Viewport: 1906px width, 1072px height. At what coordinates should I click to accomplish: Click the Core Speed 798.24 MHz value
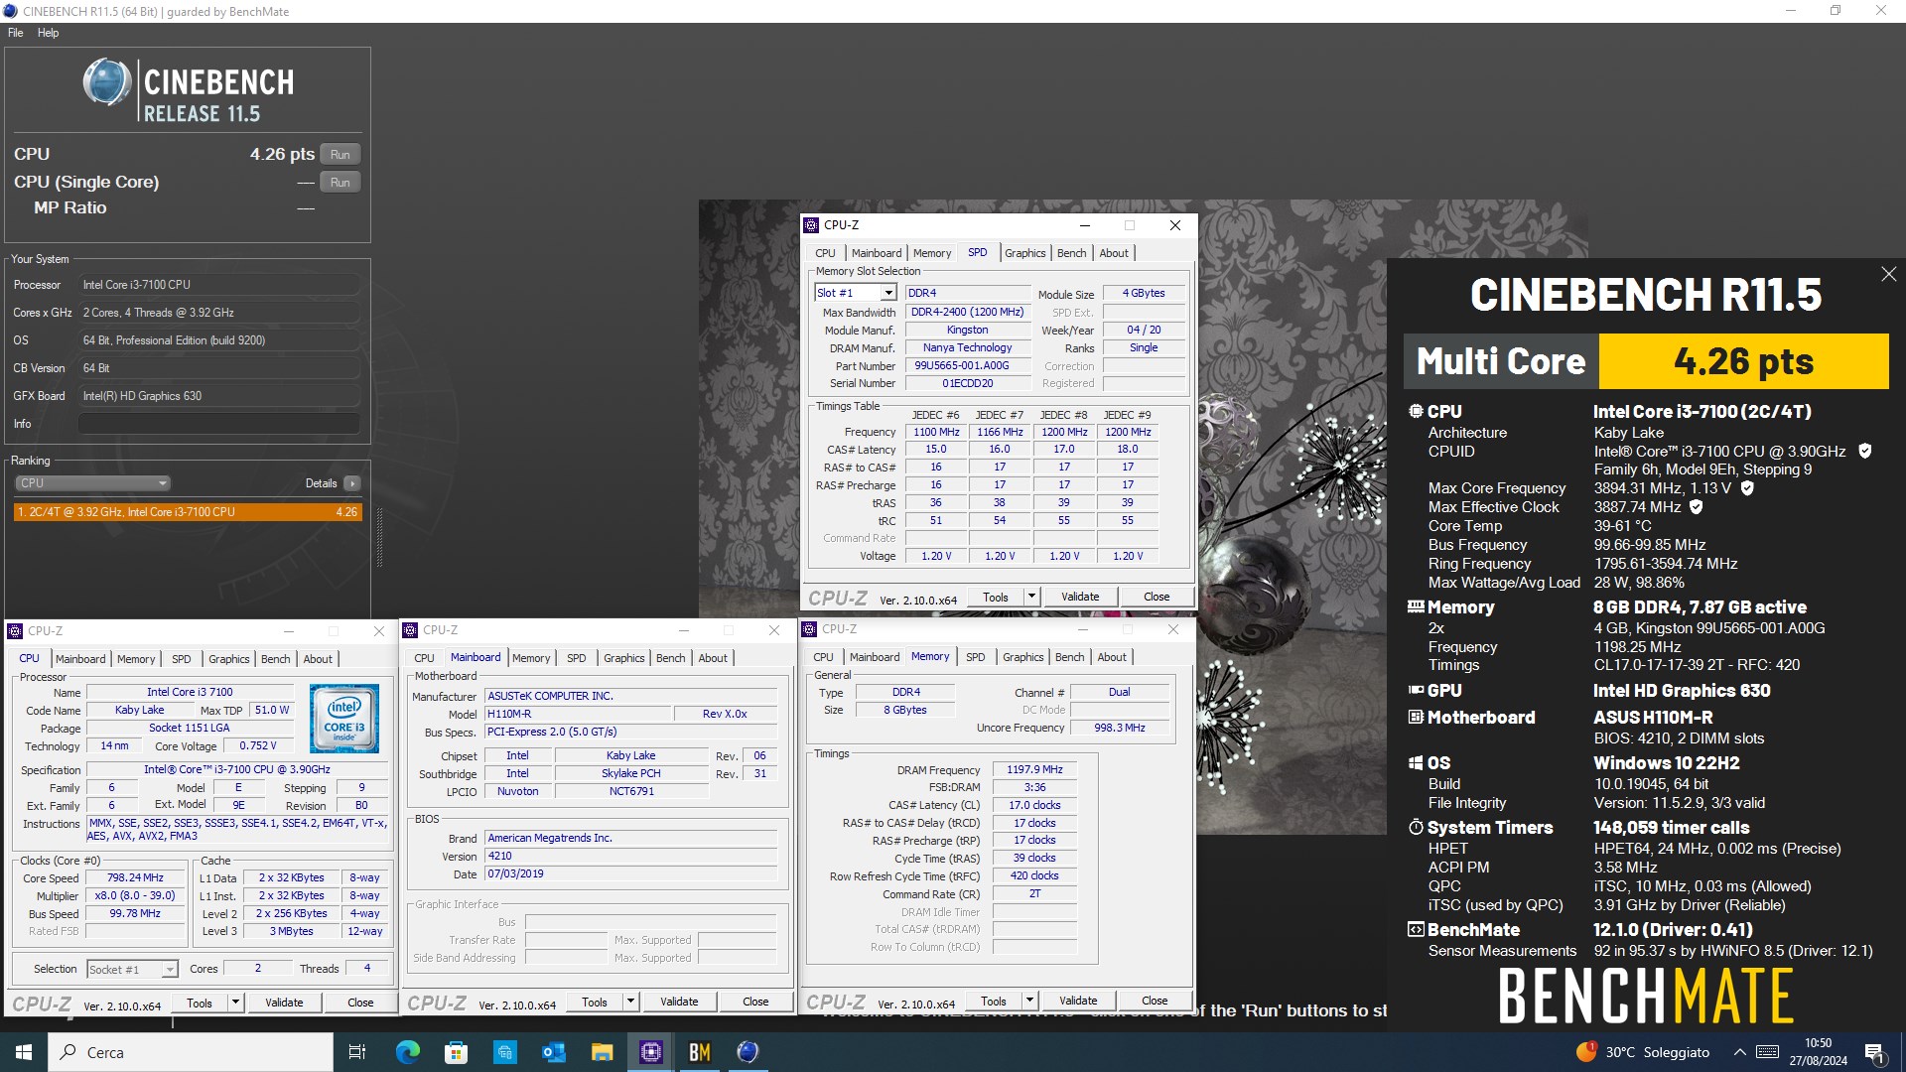pos(135,878)
